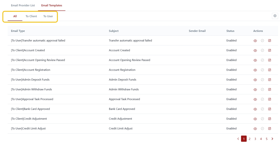Viewport: 280px width, 143px height.
Task: Edit the Transfer automatic approval failed template
Action: point(269,41)
